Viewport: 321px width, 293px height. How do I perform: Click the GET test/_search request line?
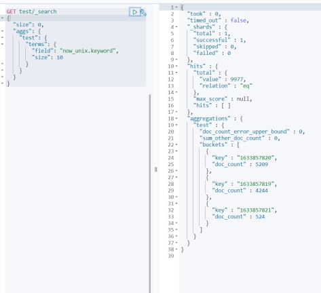tap(31, 12)
